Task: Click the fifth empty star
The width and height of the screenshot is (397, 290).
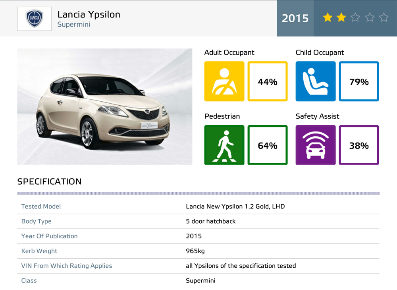Action: (x=384, y=17)
